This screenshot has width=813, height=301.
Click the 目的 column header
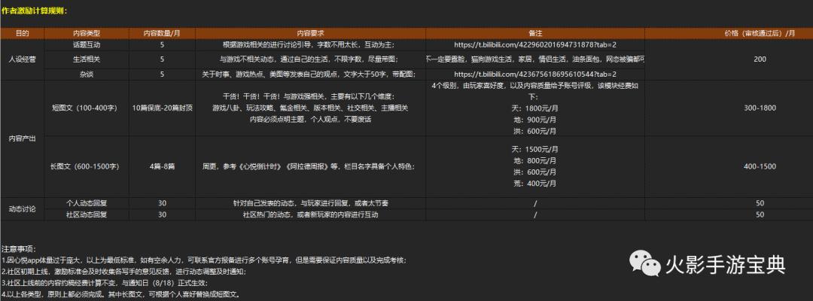pos(23,33)
